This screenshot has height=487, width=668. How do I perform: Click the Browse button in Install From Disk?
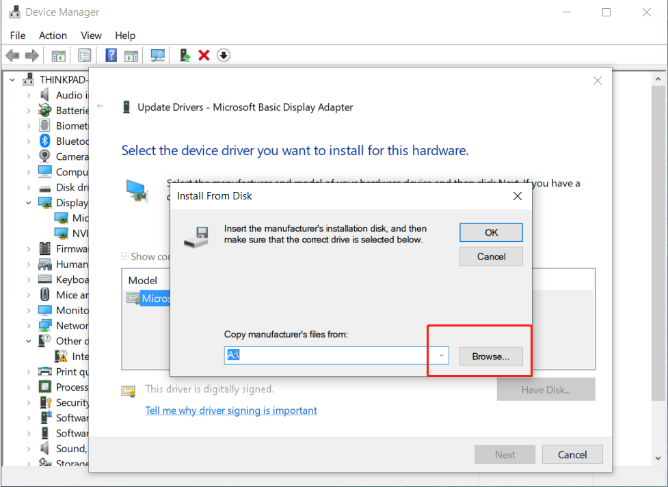click(x=491, y=356)
